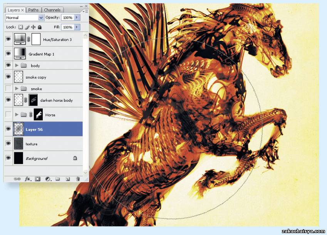Viewport: 327px width, 235px height.
Task: Expand the Horse group triangle
Action: coord(17,114)
